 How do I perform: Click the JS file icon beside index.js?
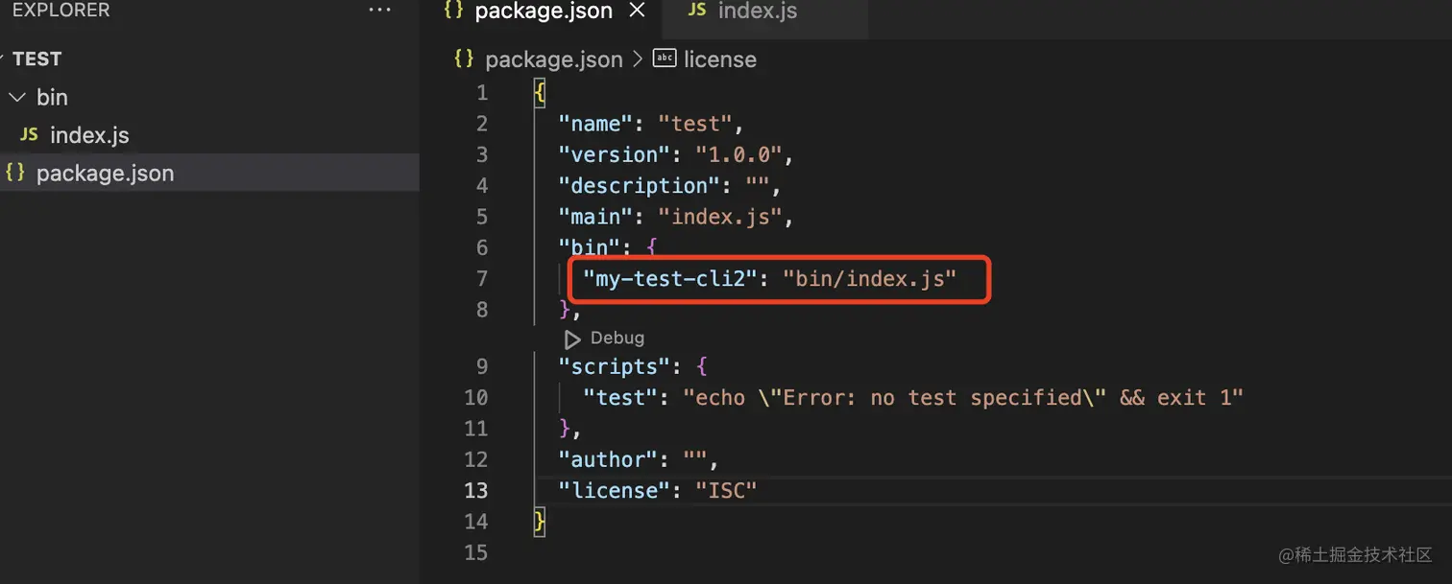[30, 135]
